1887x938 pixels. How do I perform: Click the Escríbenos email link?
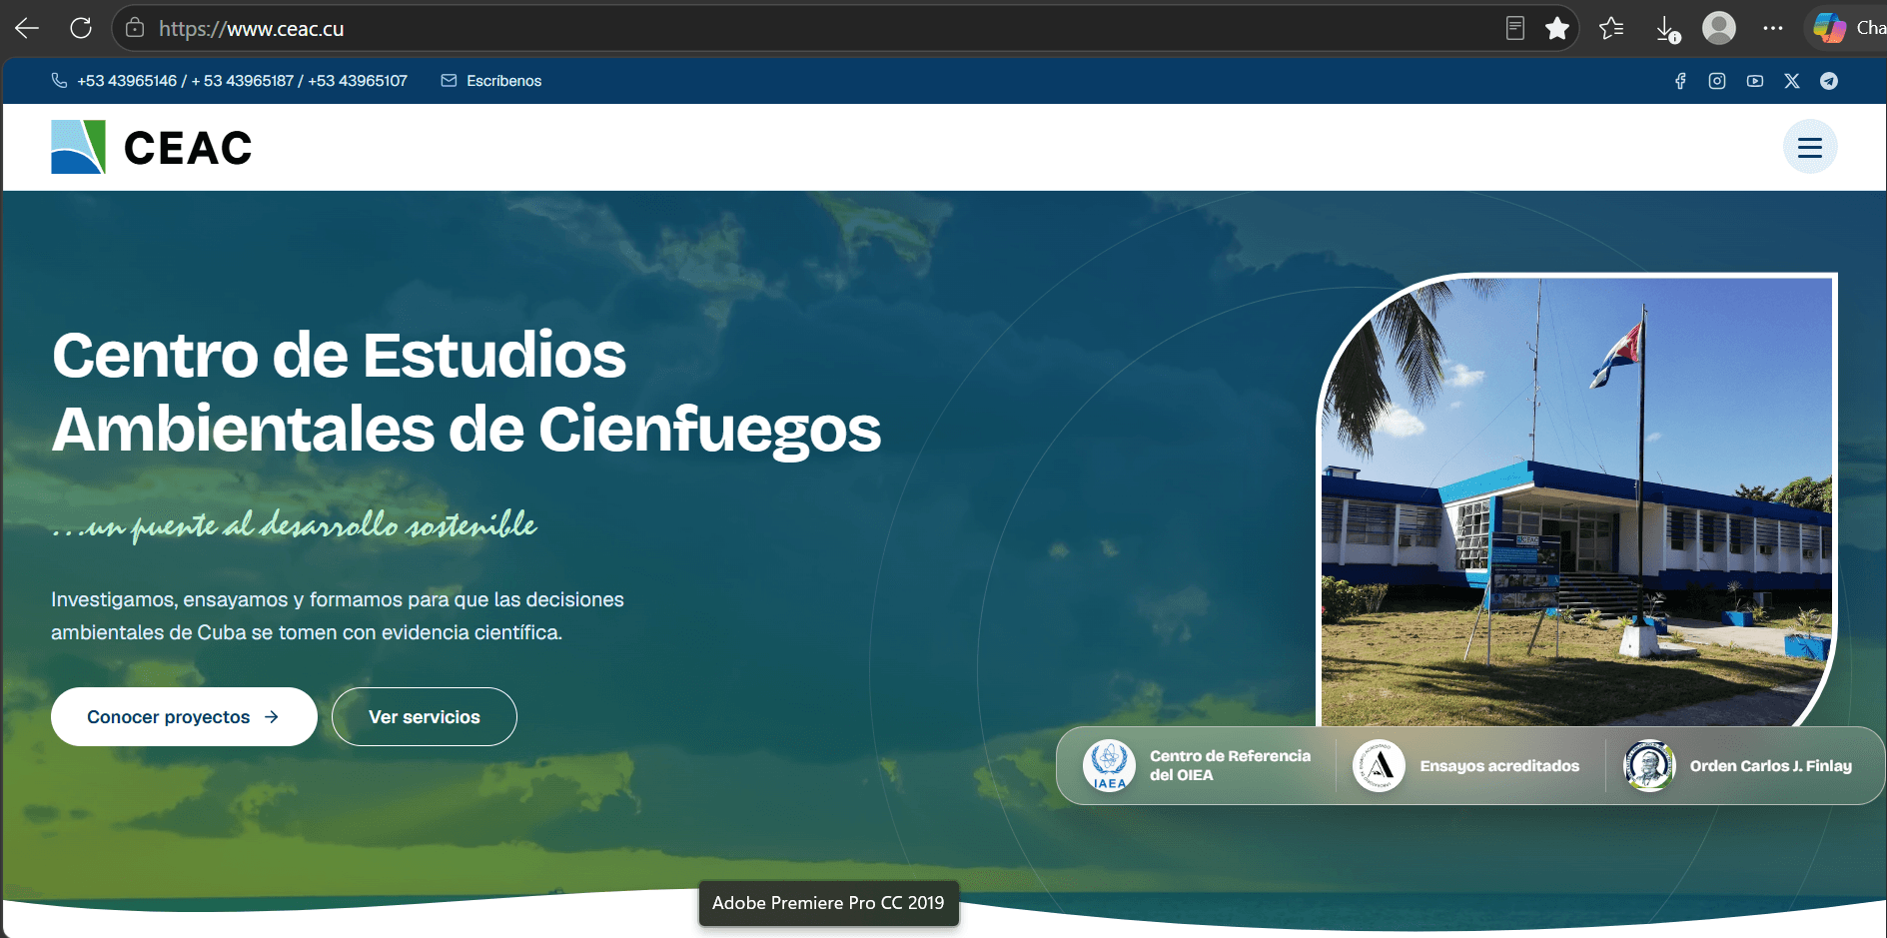coord(491,80)
